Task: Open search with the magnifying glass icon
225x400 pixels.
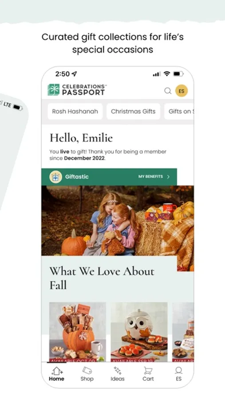Action: 168,91
